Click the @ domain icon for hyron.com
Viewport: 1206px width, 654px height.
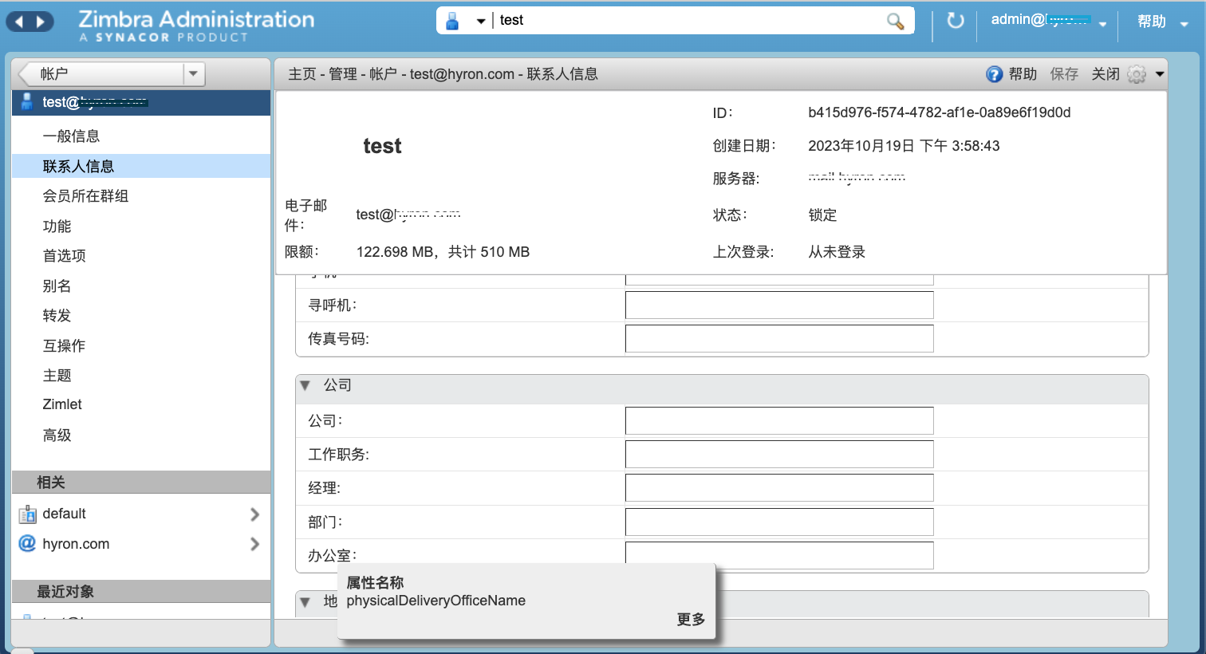tap(27, 543)
